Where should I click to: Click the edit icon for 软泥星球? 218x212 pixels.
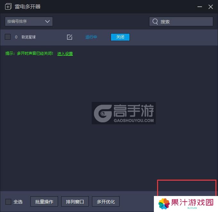tap(70, 37)
